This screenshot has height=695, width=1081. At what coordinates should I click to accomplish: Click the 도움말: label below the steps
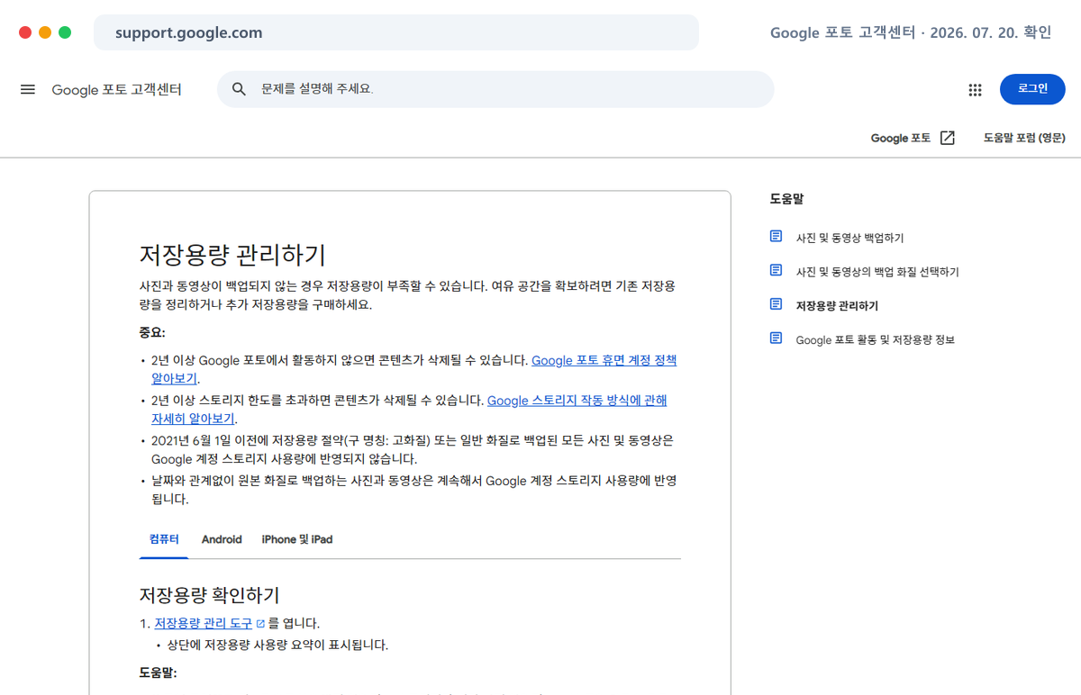coord(158,672)
